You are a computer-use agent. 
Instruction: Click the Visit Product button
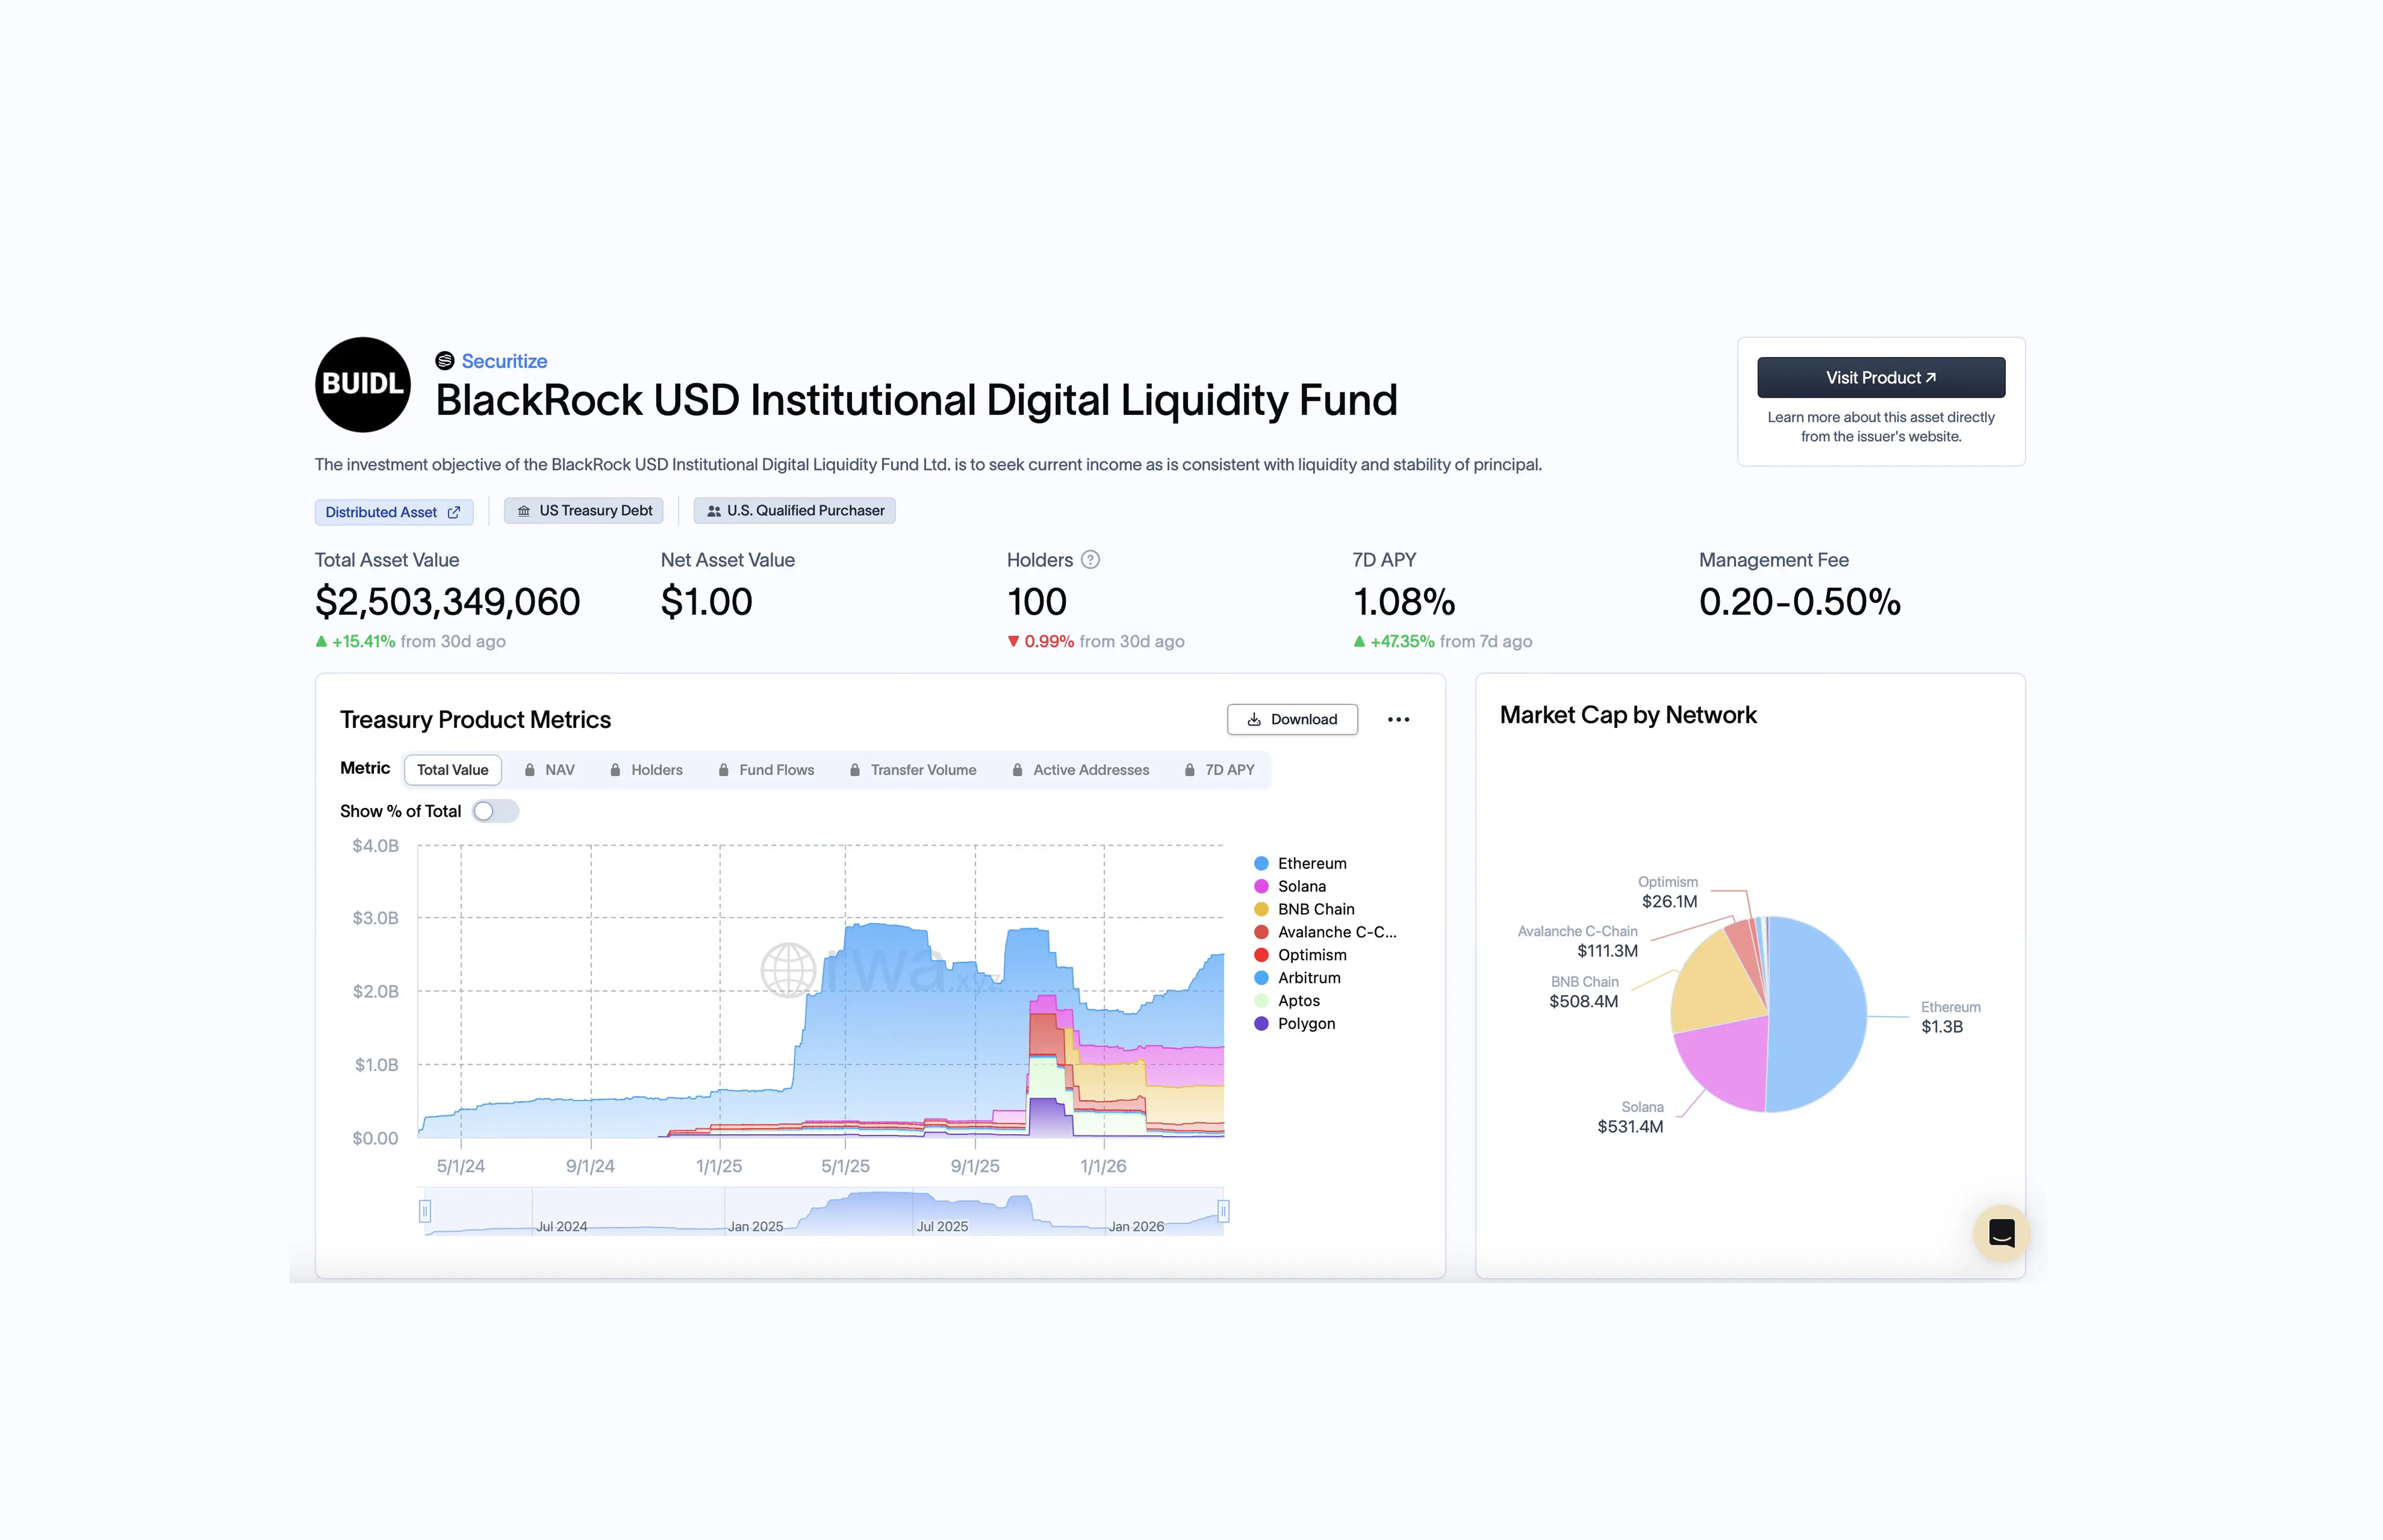[x=1880, y=378]
